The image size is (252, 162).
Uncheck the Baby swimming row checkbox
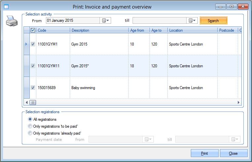click(x=33, y=88)
